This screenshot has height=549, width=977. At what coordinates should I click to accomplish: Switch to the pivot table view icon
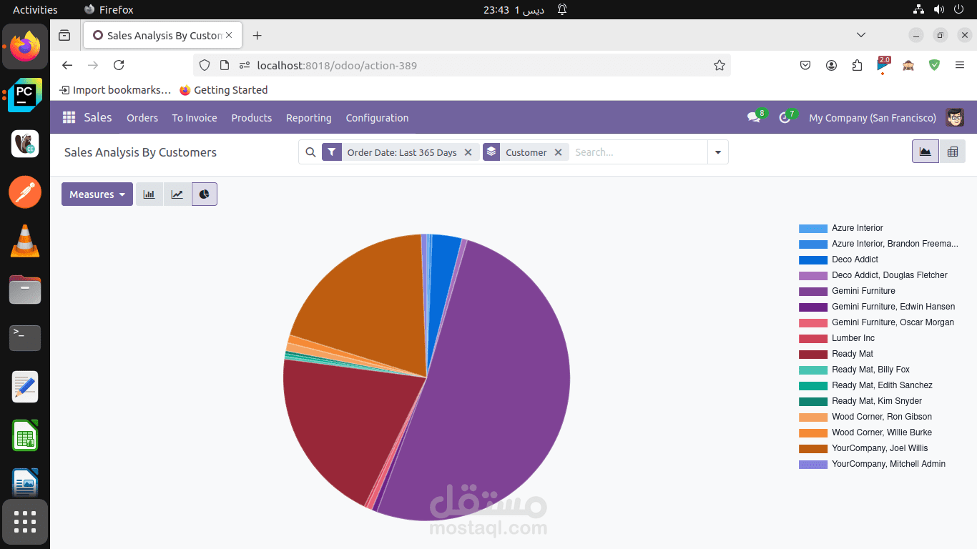pyautogui.click(x=953, y=152)
